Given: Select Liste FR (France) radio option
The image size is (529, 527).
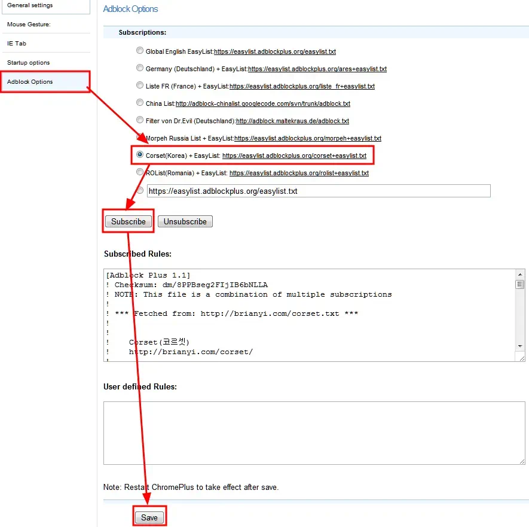Looking at the screenshot, I should pyautogui.click(x=140, y=86).
